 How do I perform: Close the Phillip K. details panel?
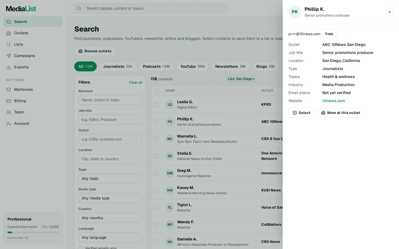pyautogui.click(x=390, y=12)
